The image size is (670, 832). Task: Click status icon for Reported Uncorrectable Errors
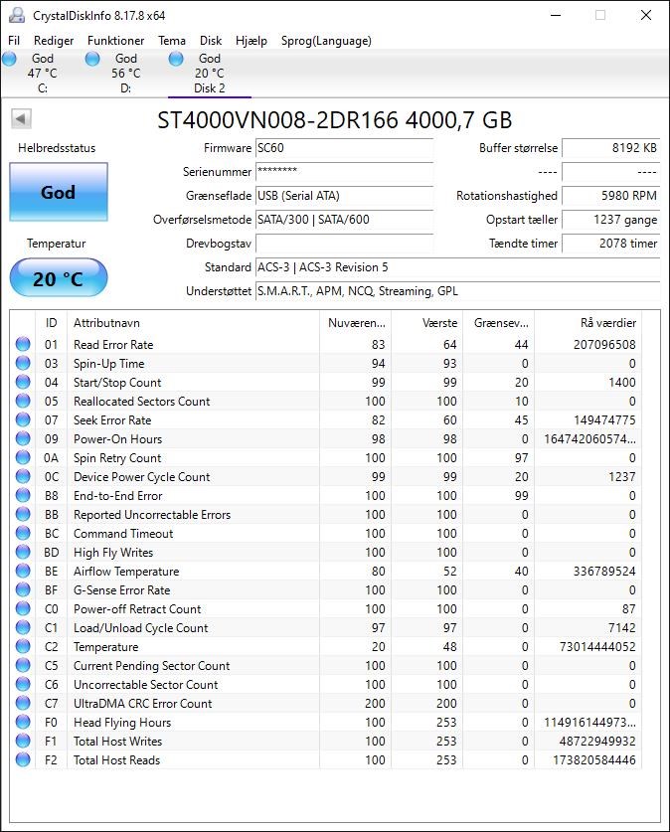pyautogui.click(x=23, y=514)
